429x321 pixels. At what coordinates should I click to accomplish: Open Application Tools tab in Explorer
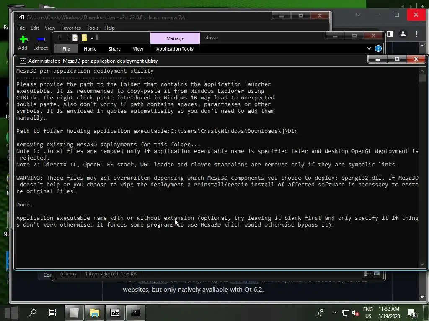(175, 49)
